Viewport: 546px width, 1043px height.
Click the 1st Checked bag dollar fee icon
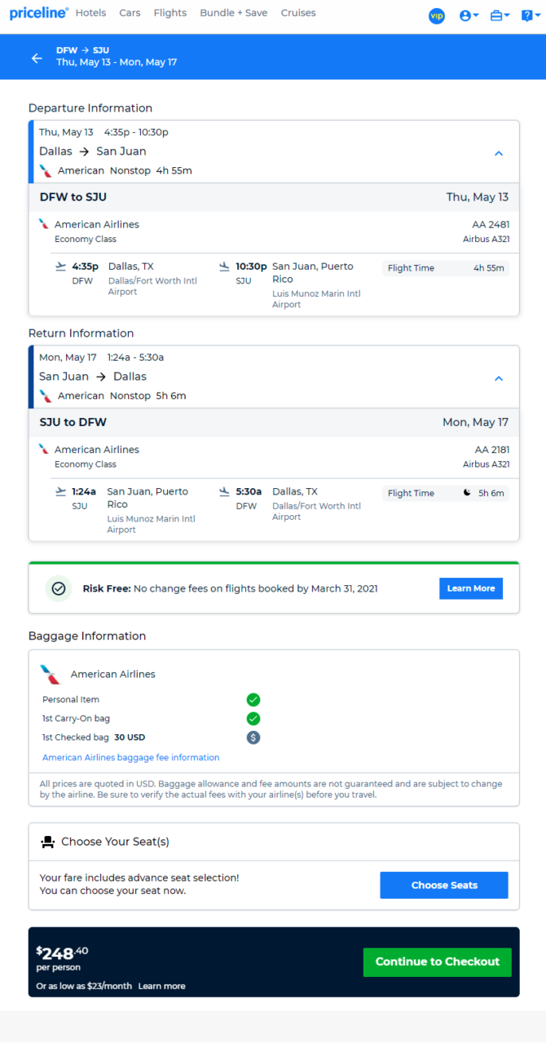[x=253, y=737]
